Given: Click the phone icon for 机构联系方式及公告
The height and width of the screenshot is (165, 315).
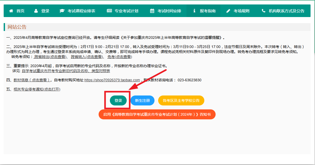Looking at the screenshot, I should click(x=264, y=11).
